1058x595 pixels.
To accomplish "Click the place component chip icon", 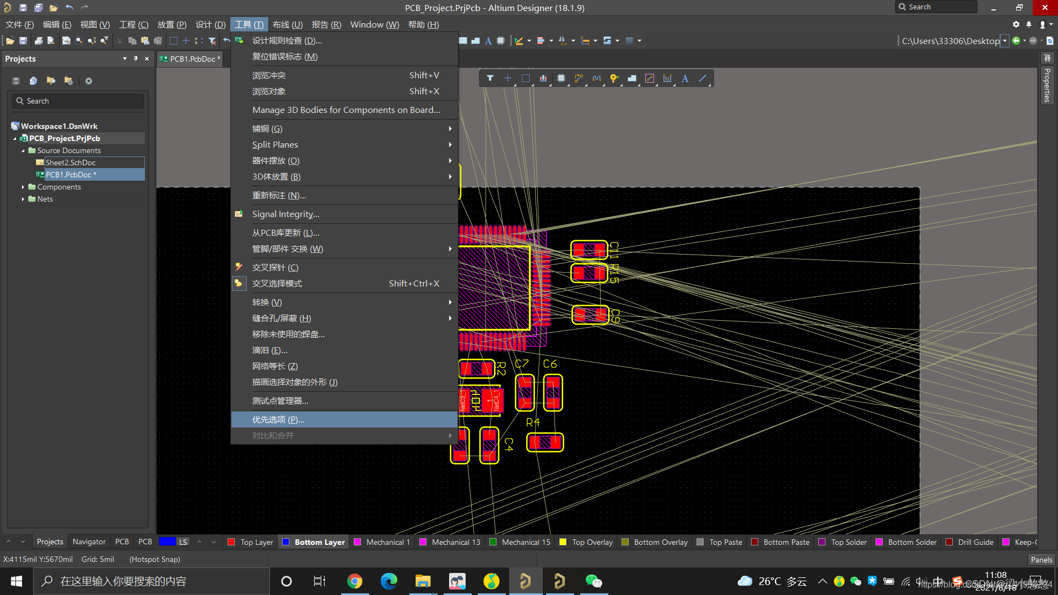I will pos(561,78).
